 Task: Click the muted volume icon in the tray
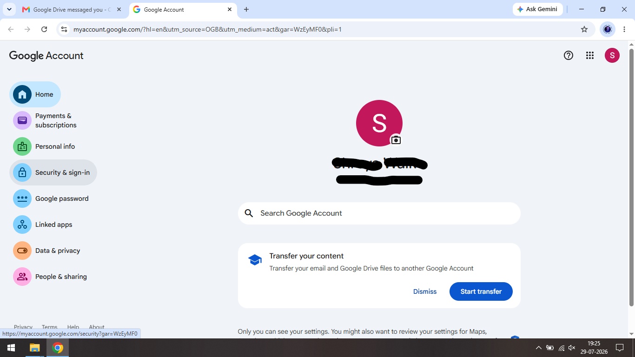(x=572, y=348)
